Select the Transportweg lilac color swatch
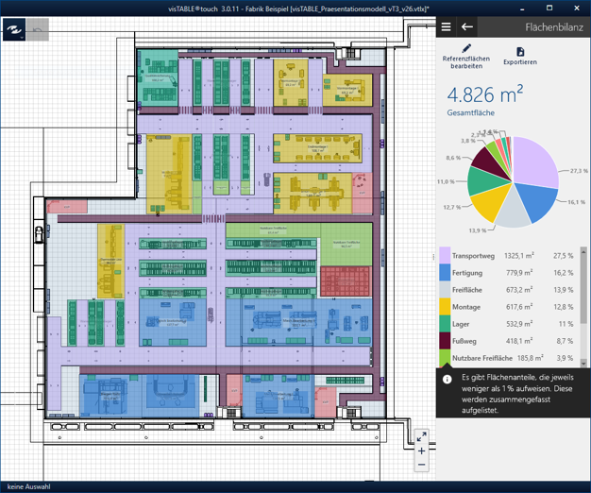Viewport: 591px width, 493px height. click(x=445, y=255)
